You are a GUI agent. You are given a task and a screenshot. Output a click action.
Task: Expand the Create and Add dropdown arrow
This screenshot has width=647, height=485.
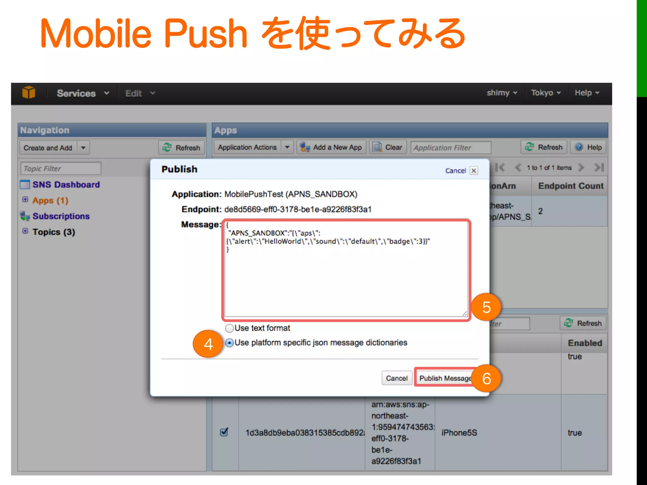click(x=83, y=148)
